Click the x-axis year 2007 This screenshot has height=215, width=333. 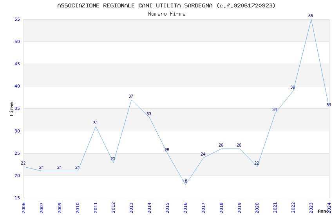tap(42, 208)
